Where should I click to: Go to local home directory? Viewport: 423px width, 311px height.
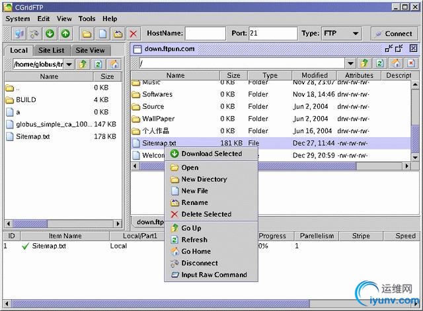[114, 65]
